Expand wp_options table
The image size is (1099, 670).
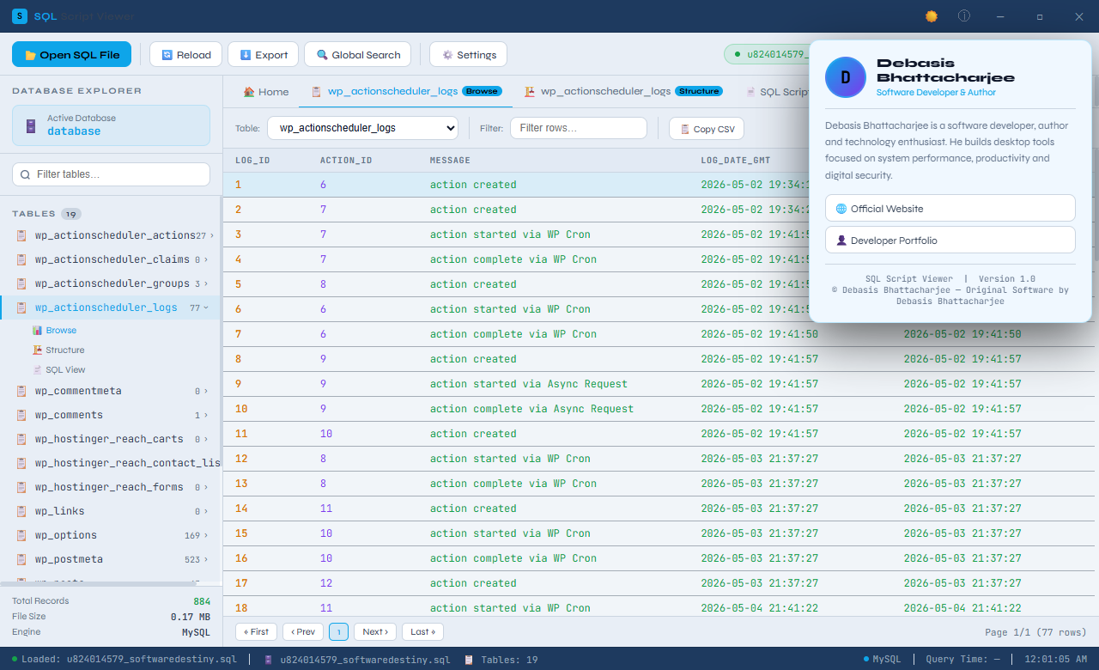(207, 535)
